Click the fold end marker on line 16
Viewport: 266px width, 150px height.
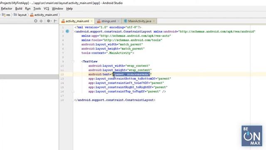pos(73,92)
